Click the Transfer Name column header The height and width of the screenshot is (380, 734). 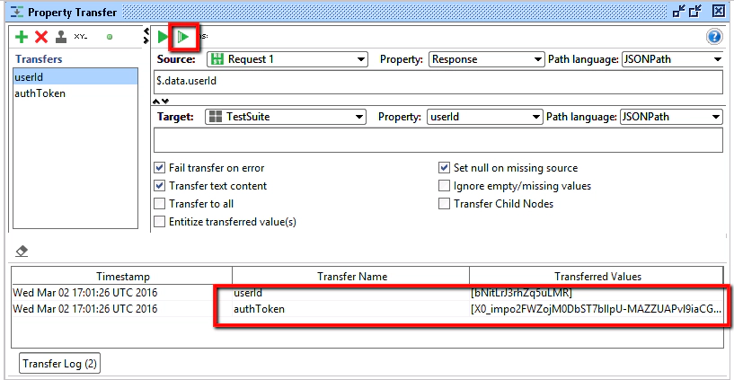pyautogui.click(x=351, y=276)
